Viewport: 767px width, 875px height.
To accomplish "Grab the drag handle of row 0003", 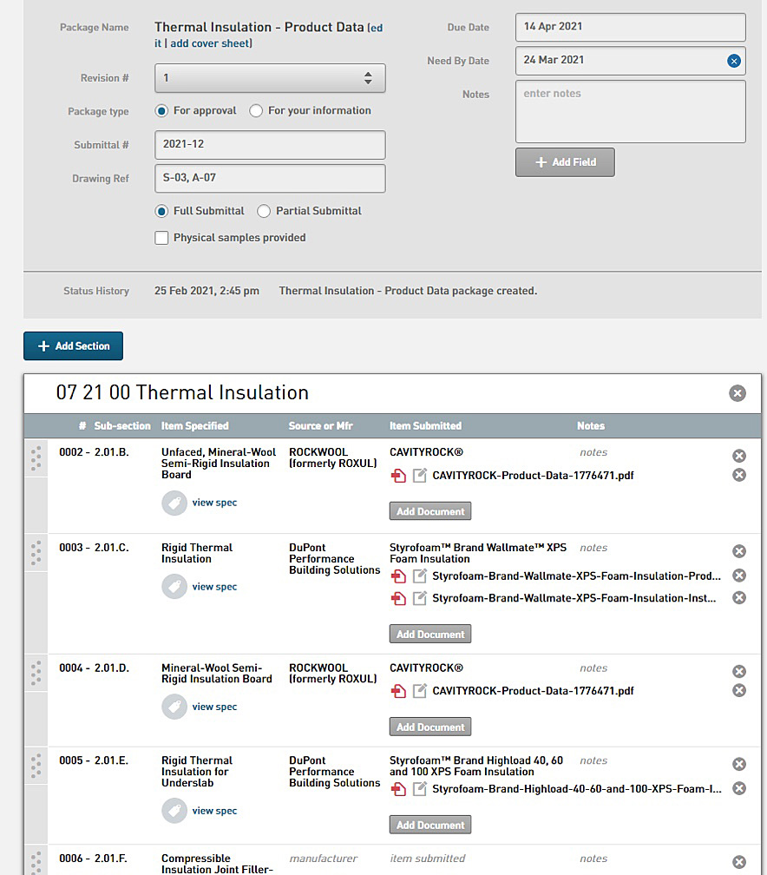I will 36,553.
